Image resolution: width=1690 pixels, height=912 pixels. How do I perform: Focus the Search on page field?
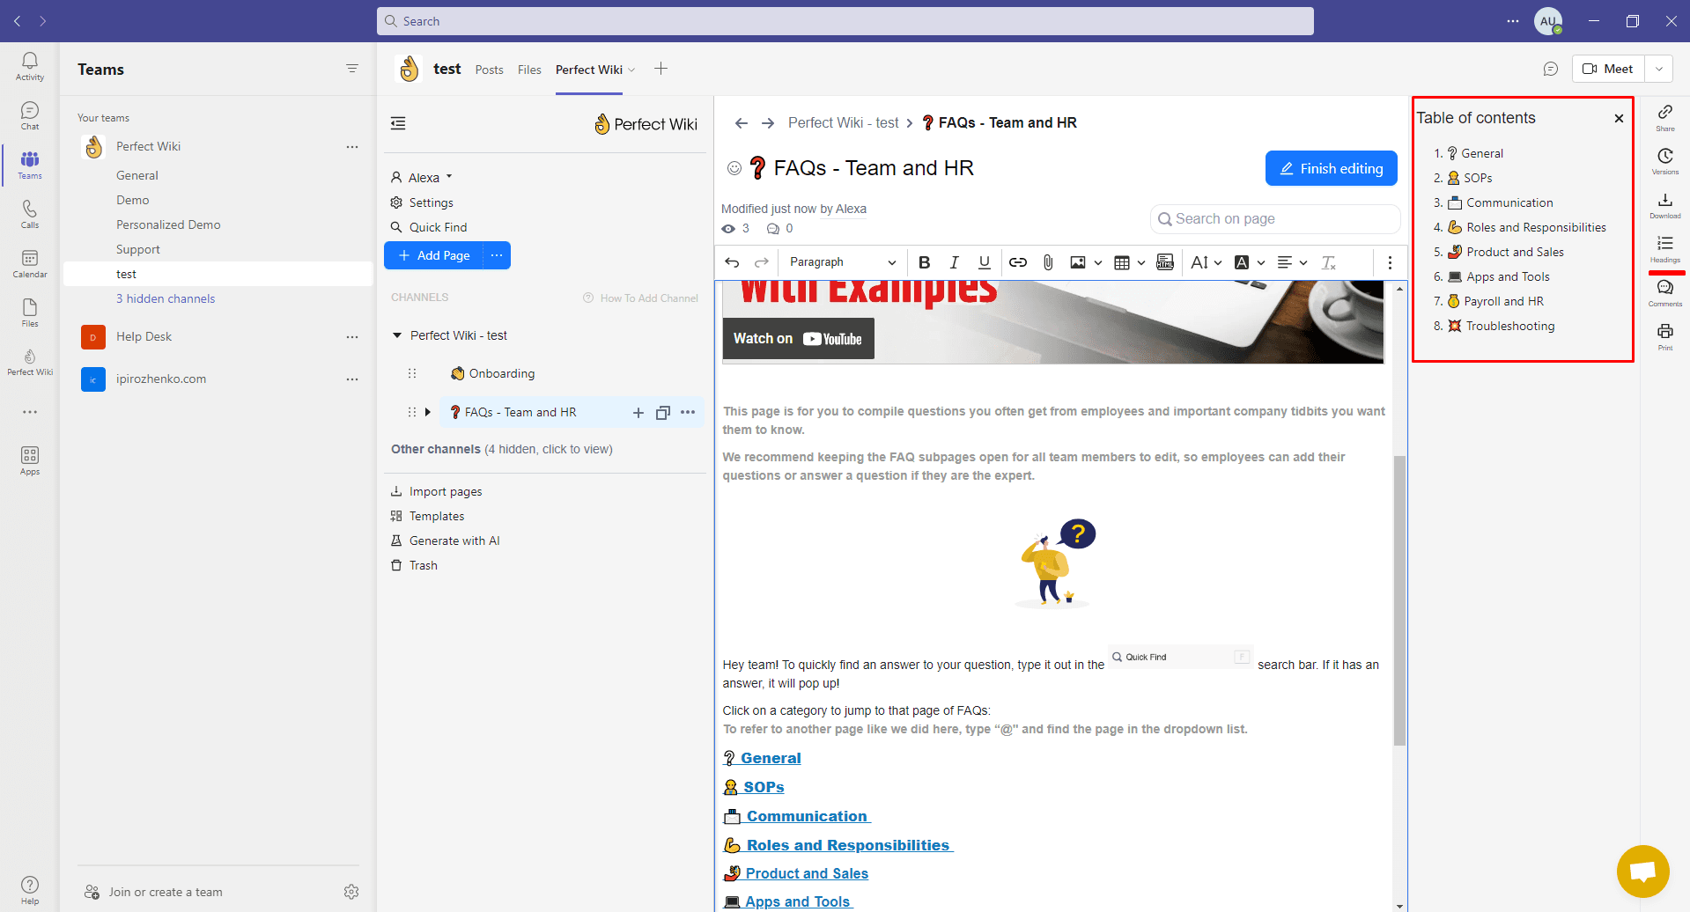(x=1274, y=218)
